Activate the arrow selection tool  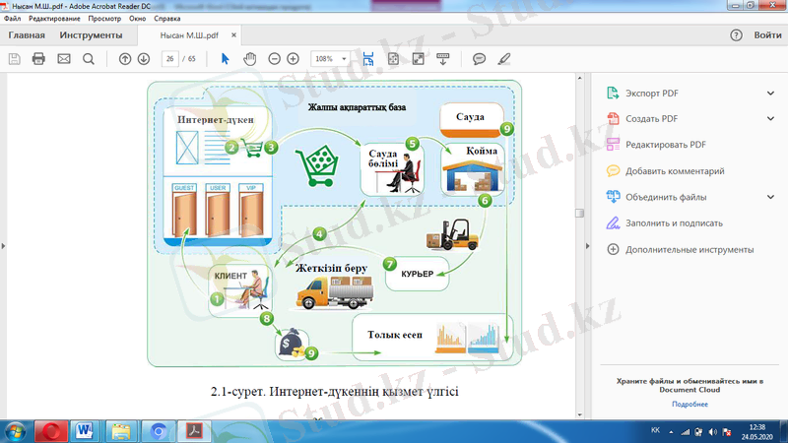coord(225,59)
